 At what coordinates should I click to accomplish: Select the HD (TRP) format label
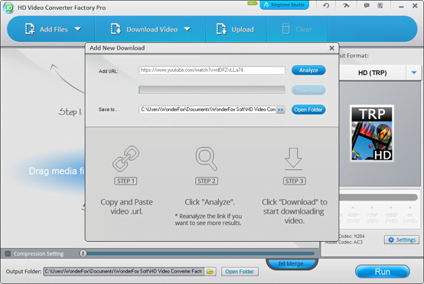[x=373, y=73]
